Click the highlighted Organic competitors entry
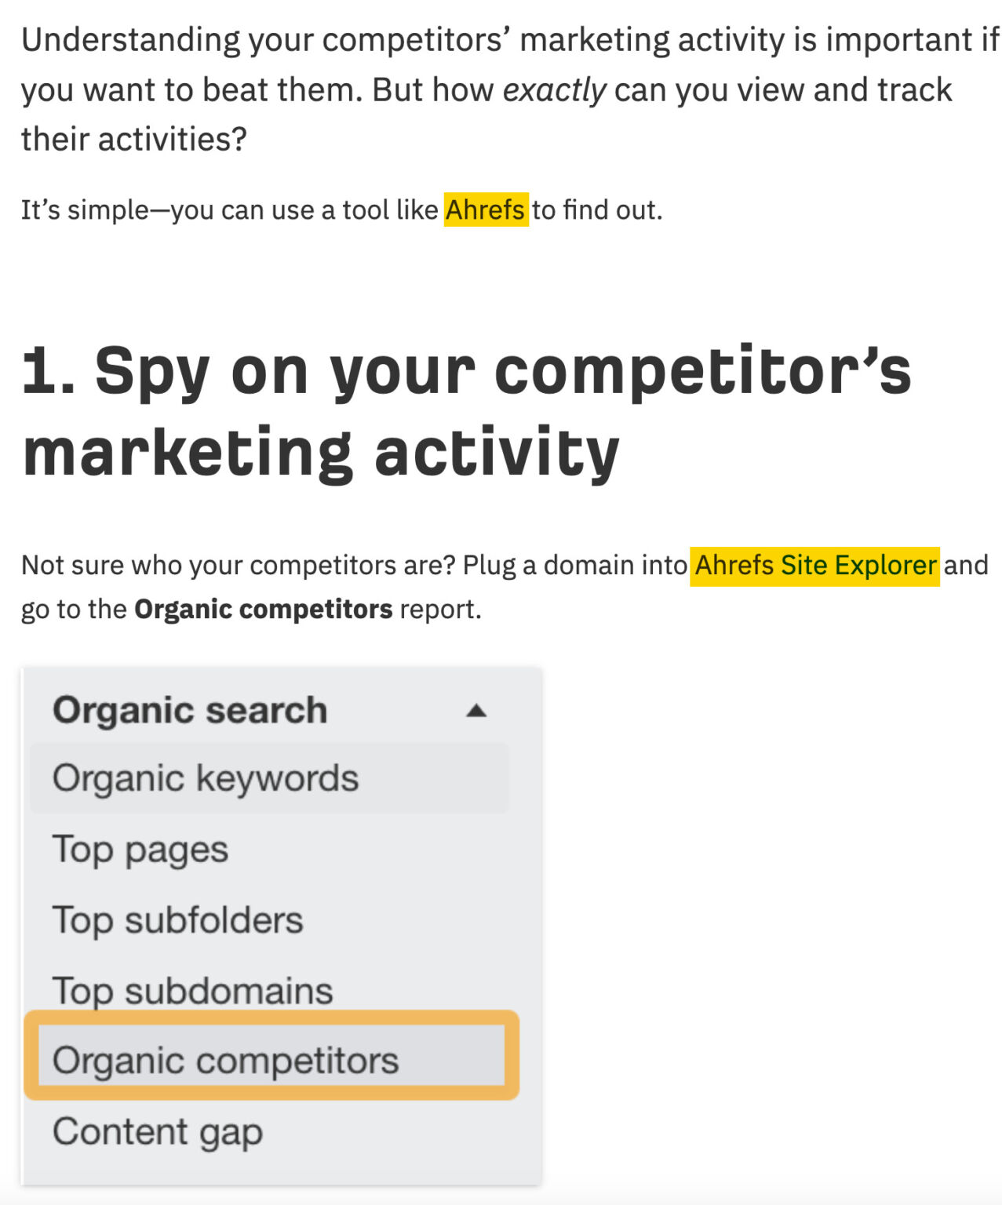Image resolution: width=1002 pixels, height=1205 pixels. [224, 1061]
